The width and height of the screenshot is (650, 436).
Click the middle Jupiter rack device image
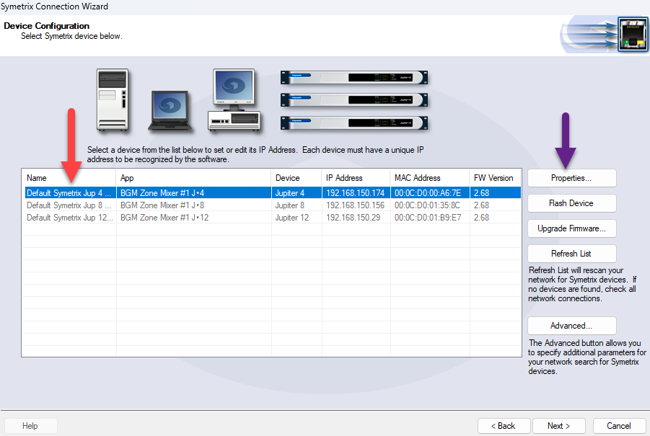353,100
